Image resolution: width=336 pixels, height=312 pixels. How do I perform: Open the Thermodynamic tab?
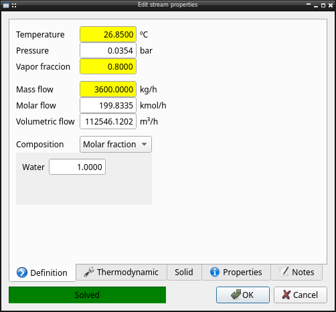click(121, 272)
